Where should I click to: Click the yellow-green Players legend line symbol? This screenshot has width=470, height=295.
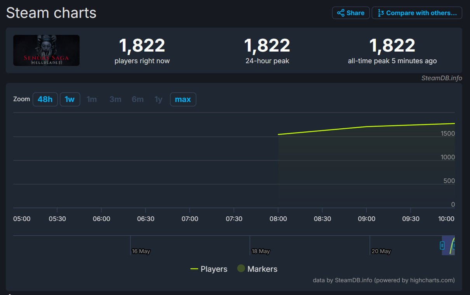[x=194, y=269]
